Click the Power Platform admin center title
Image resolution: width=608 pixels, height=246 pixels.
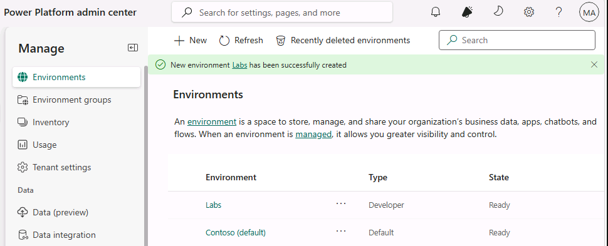pos(70,13)
